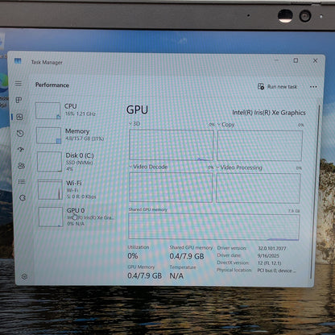
Task: Click the Video Decode graph
Action: pyautogui.click(x=171, y=188)
